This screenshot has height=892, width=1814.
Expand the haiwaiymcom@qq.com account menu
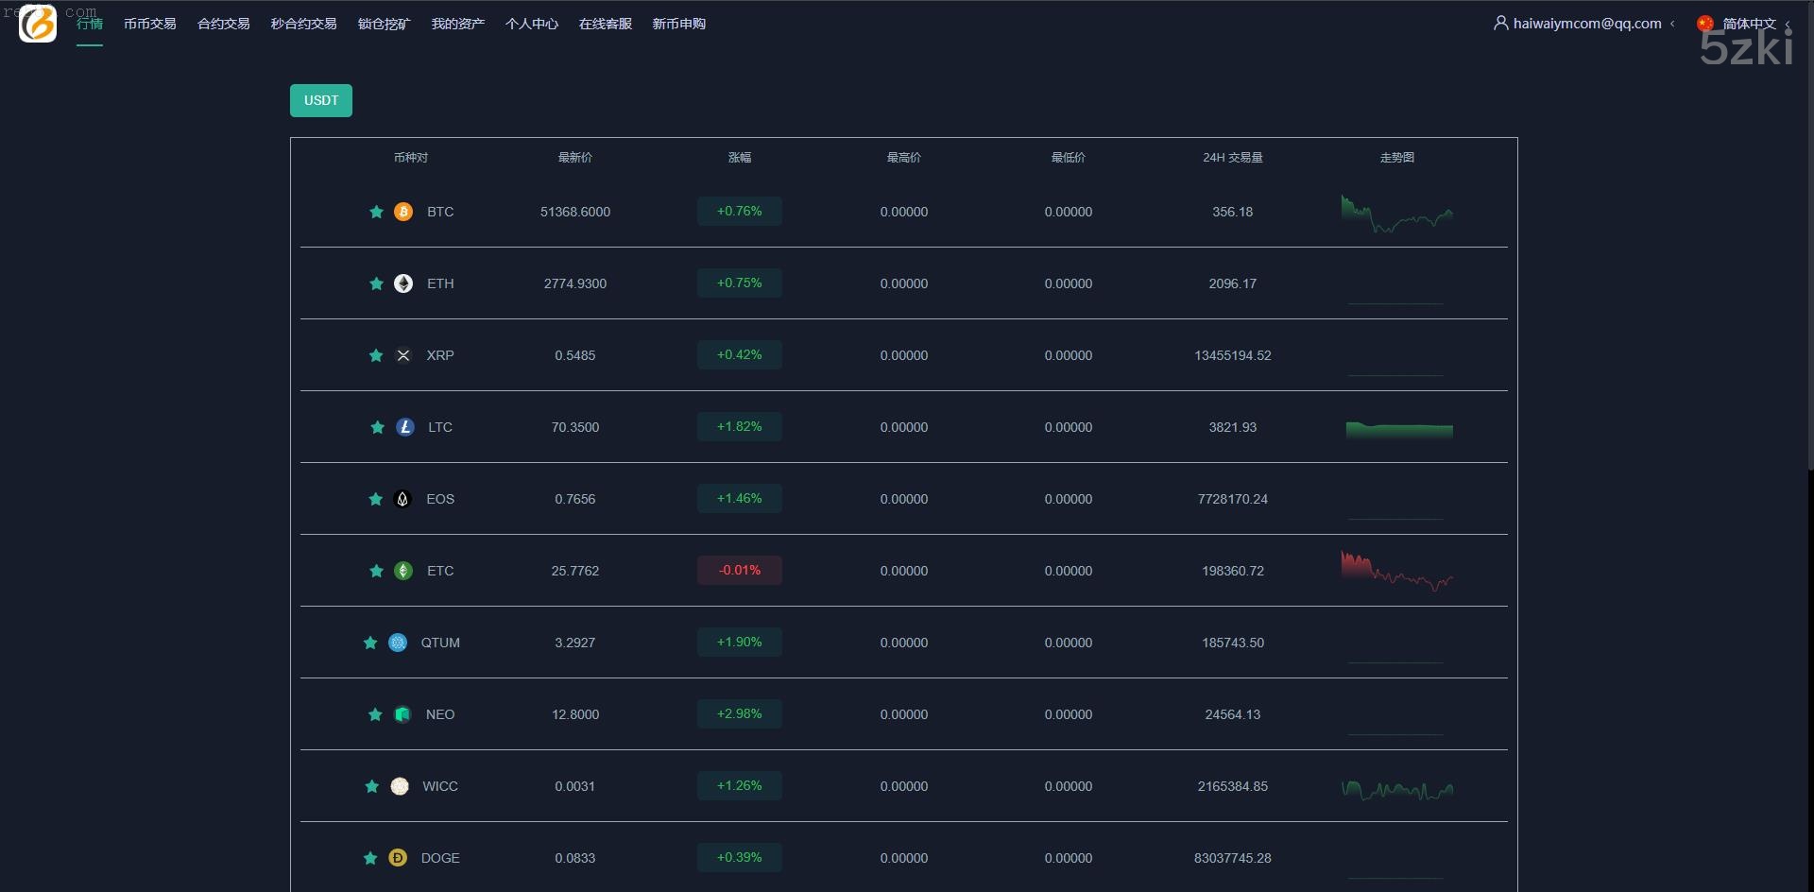(1586, 24)
